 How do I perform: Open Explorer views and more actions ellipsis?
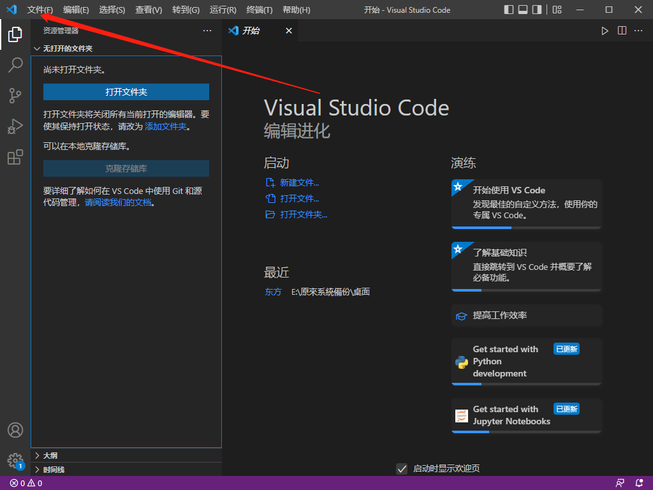[207, 31]
